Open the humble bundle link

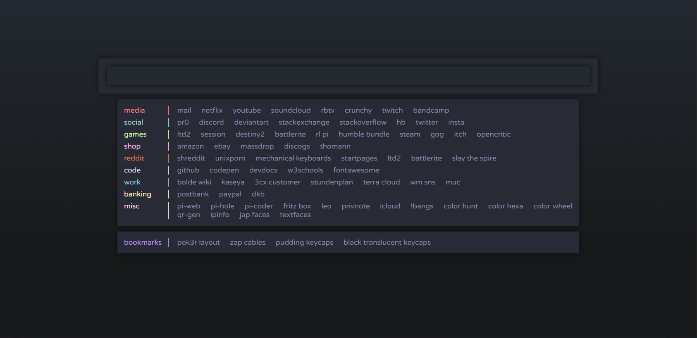click(x=364, y=134)
